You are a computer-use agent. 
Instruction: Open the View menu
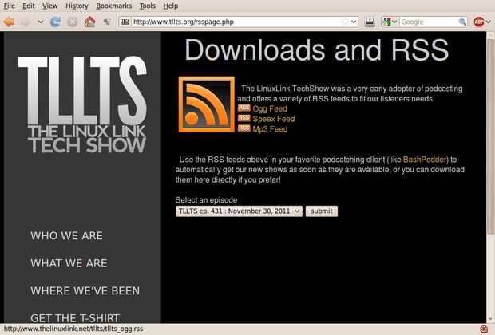point(49,6)
